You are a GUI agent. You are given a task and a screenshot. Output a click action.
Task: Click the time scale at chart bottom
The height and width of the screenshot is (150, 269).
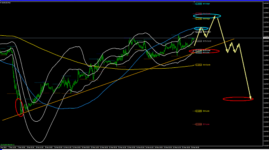tap(131, 147)
